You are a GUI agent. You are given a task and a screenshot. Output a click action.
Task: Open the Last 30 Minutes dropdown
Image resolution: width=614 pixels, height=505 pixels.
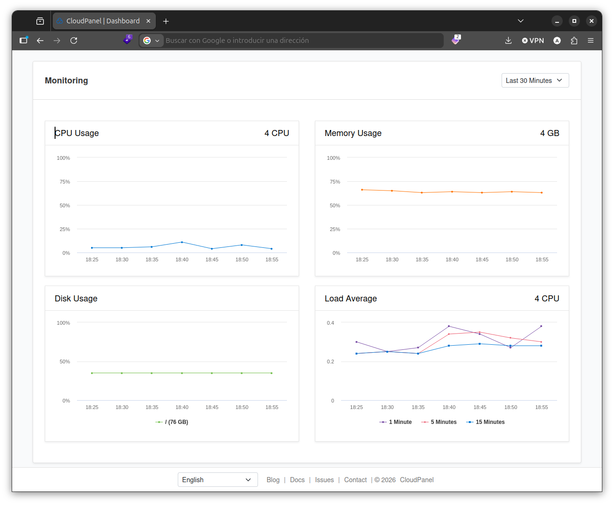(x=535, y=81)
